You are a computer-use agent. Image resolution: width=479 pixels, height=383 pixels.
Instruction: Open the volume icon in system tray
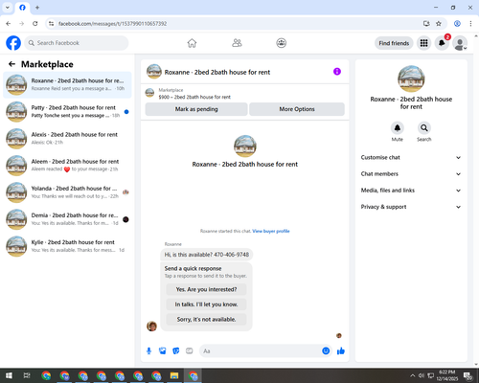click(x=422, y=375)
